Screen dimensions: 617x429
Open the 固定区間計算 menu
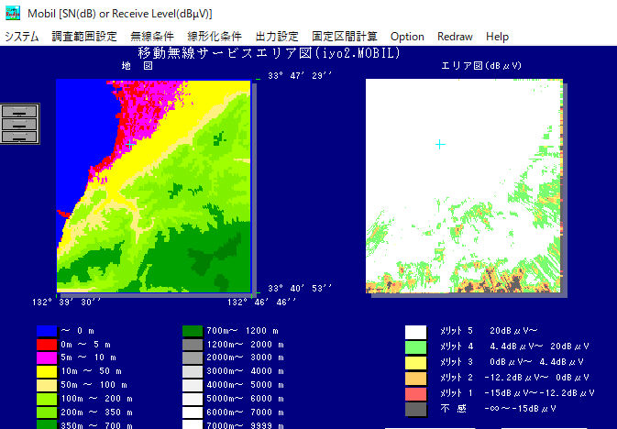tap(345, 37)
